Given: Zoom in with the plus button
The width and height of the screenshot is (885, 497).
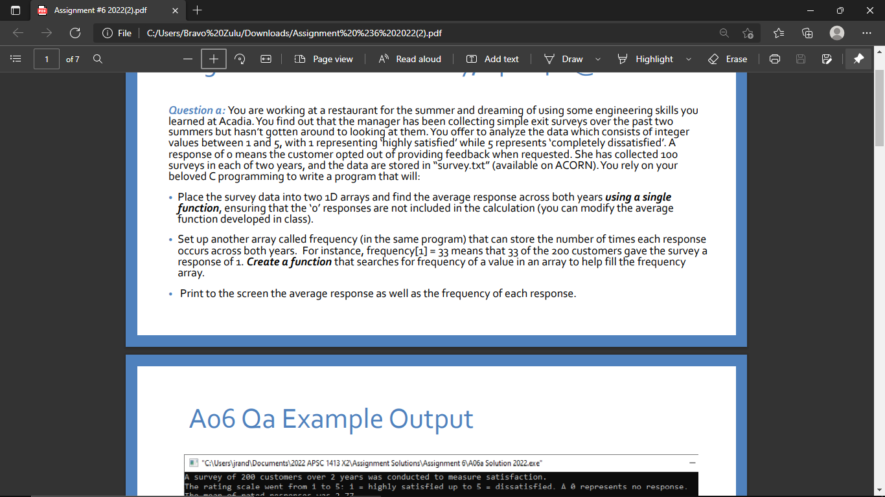Looking at the screenshot, I should pyautogui.click(x=213, y=59).
